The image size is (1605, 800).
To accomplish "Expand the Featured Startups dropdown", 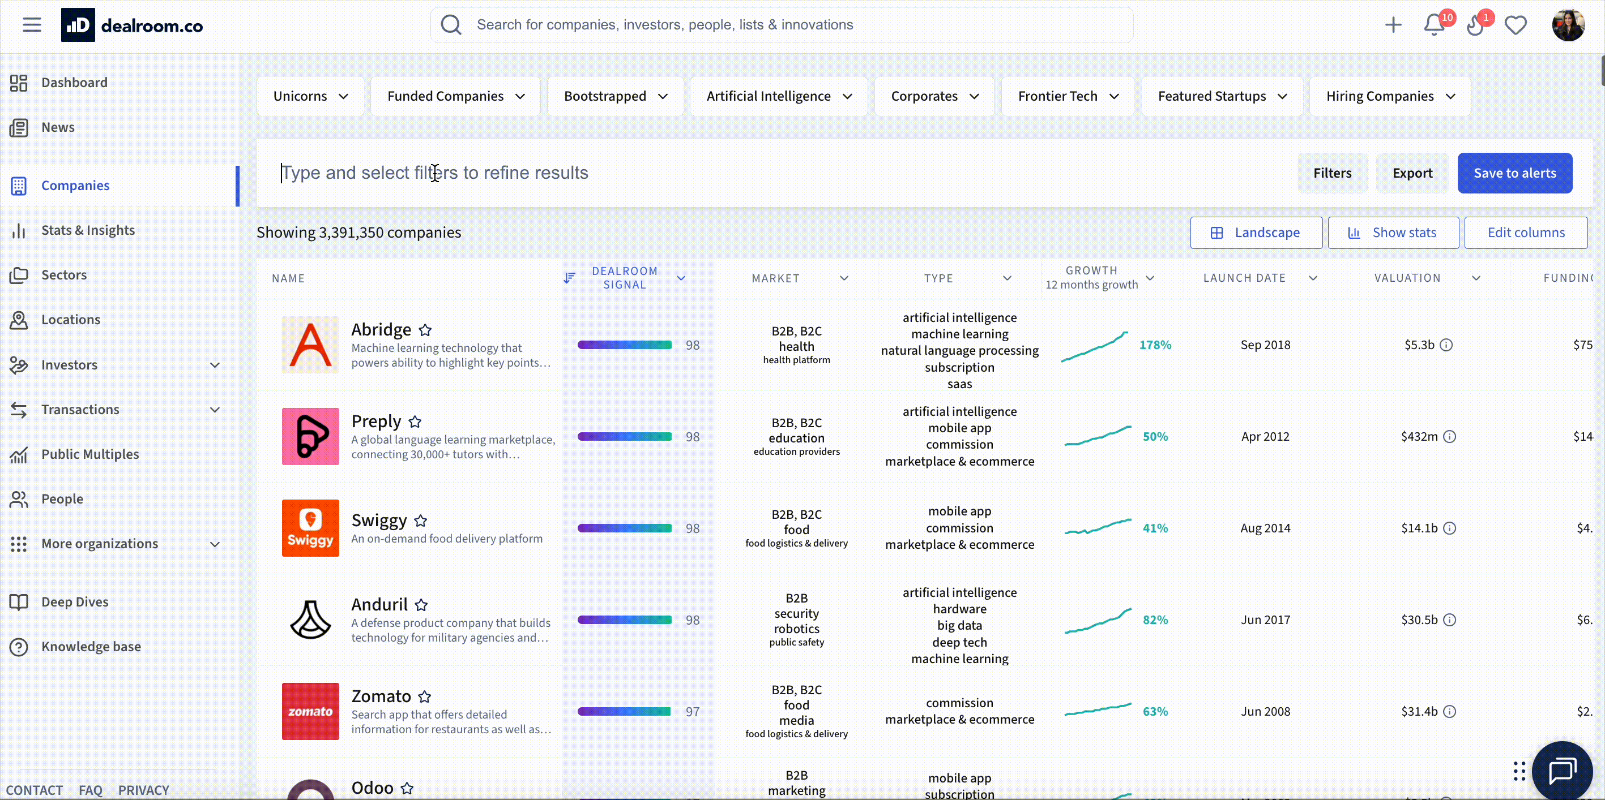I will click(x=1223, y=96).
